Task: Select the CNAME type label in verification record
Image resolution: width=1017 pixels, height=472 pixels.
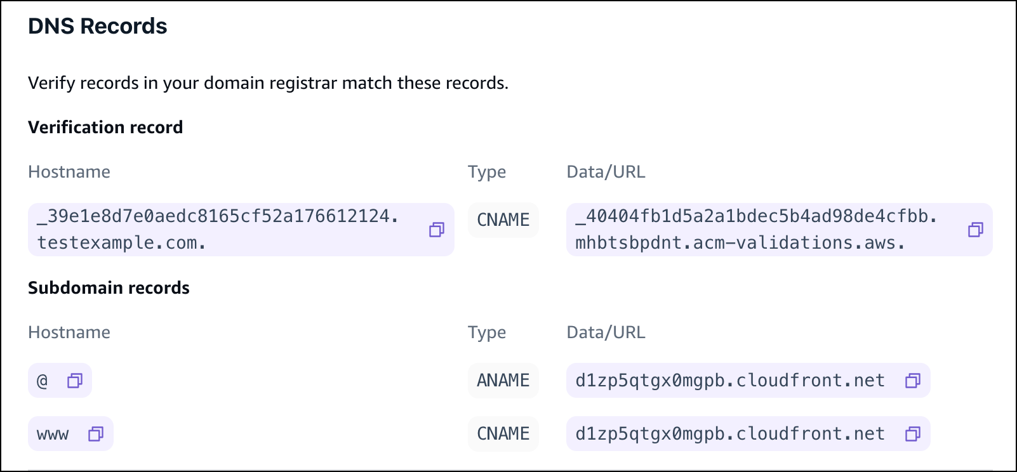Action: (x=503, y=220)
